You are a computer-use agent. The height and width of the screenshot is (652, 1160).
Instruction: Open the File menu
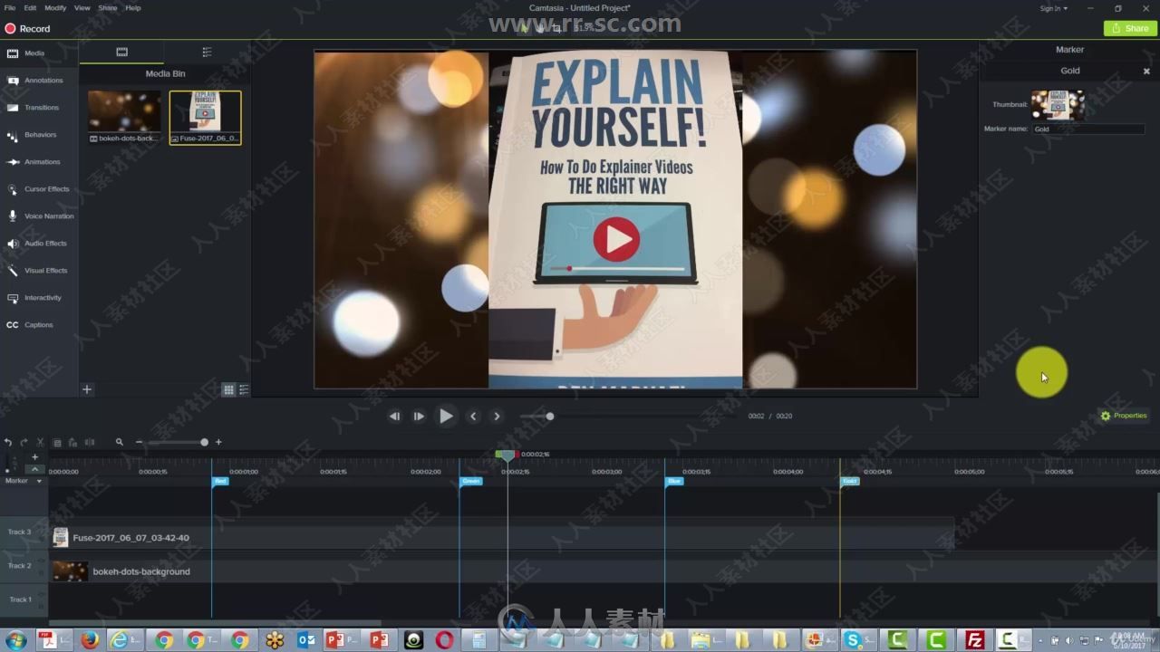10,7
